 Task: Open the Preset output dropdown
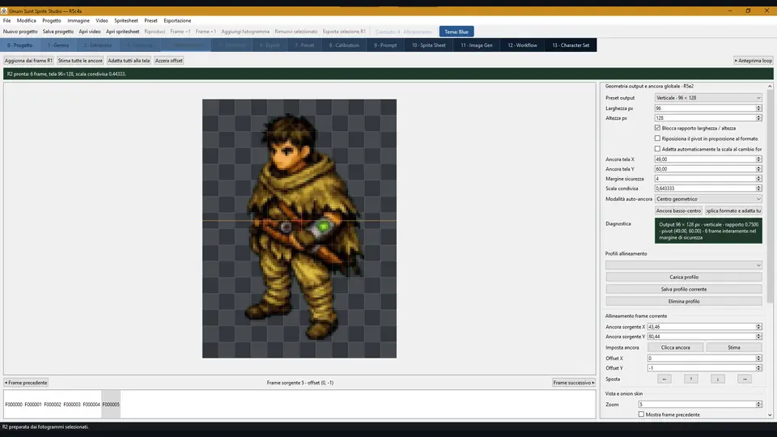click(708, 98)
